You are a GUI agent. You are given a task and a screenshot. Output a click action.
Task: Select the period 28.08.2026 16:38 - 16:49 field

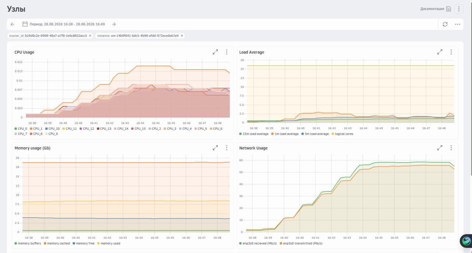67,24
